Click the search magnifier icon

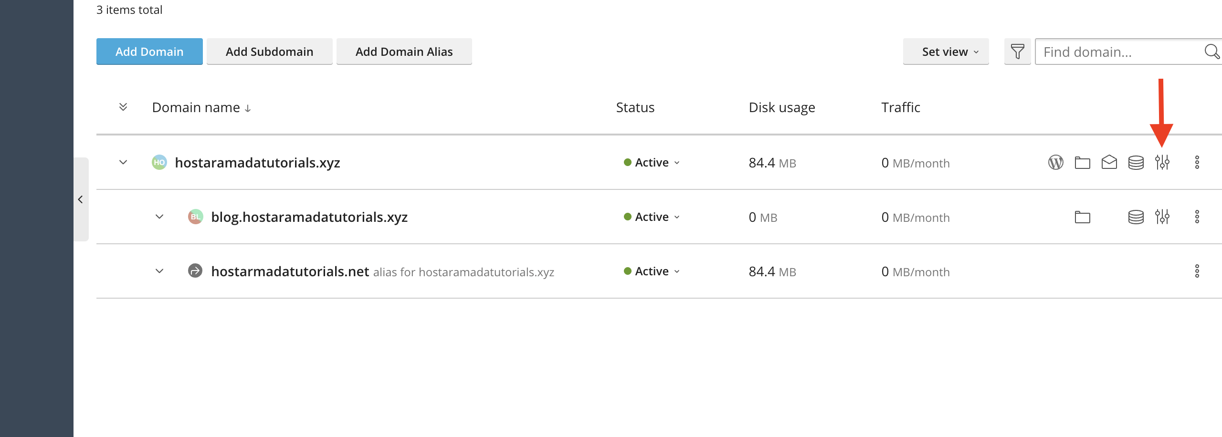click(x=1211, y=52)
